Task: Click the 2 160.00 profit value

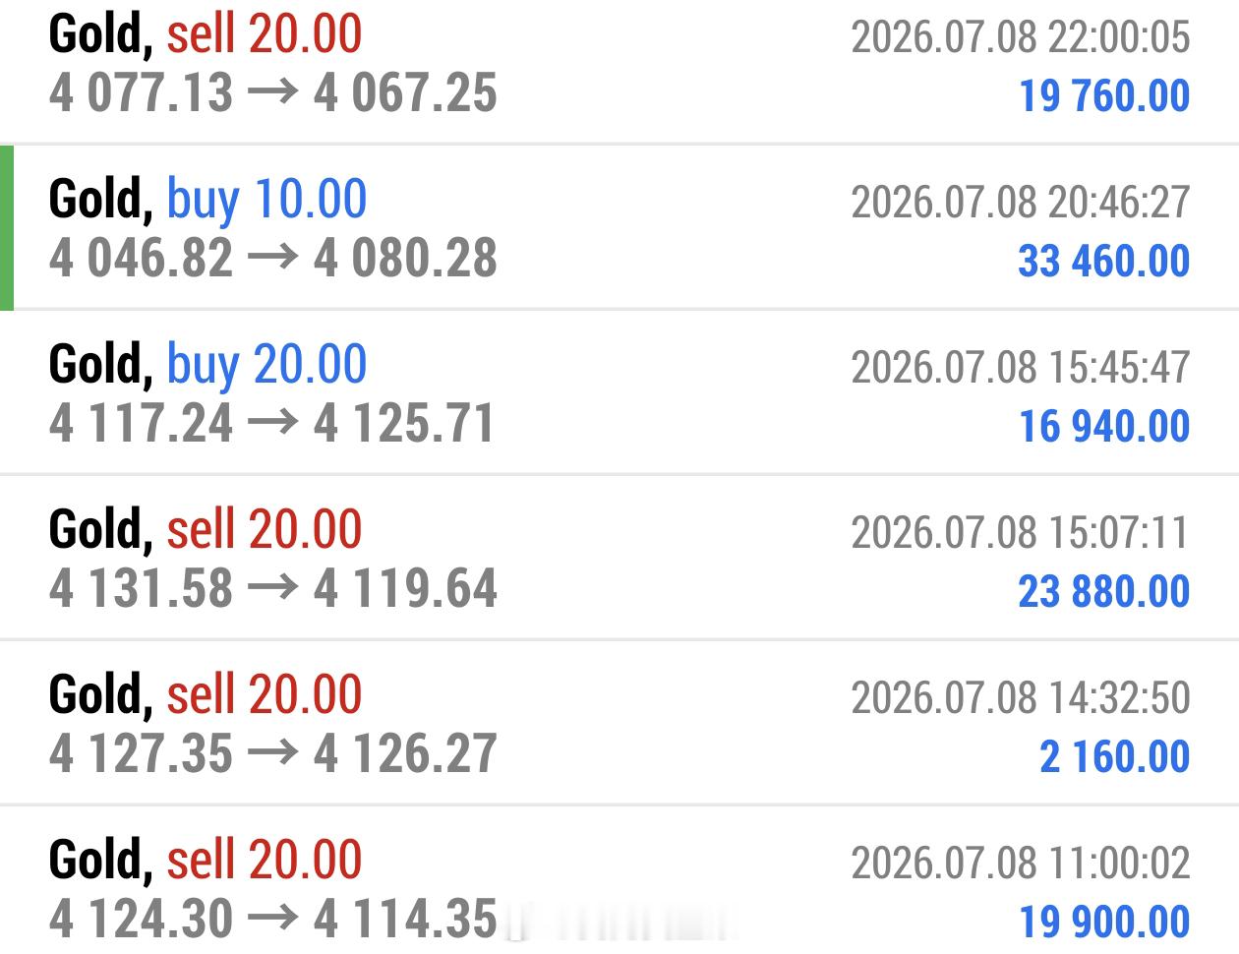Action: tap(1115, 757)
